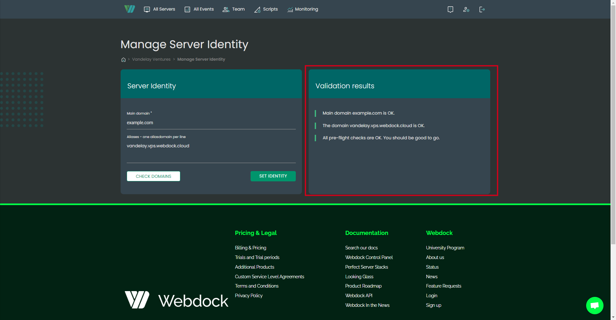Open the chat widget bubble
616x320 pixels.
point(595,306)
